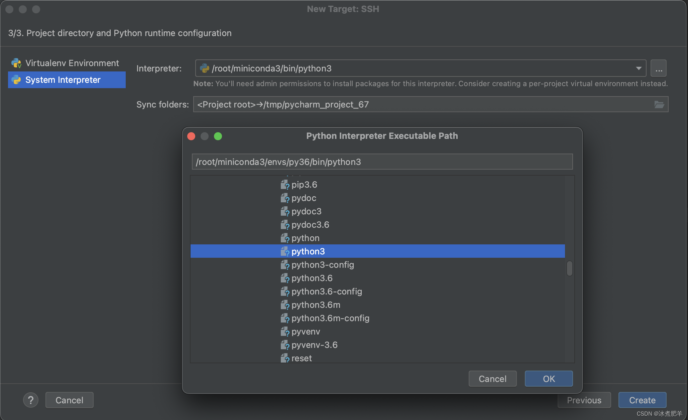The height and width of the screenshot is (420, 688).
Task: Select System Interpreter from the sidebar
Action: (x=63, y=80)
